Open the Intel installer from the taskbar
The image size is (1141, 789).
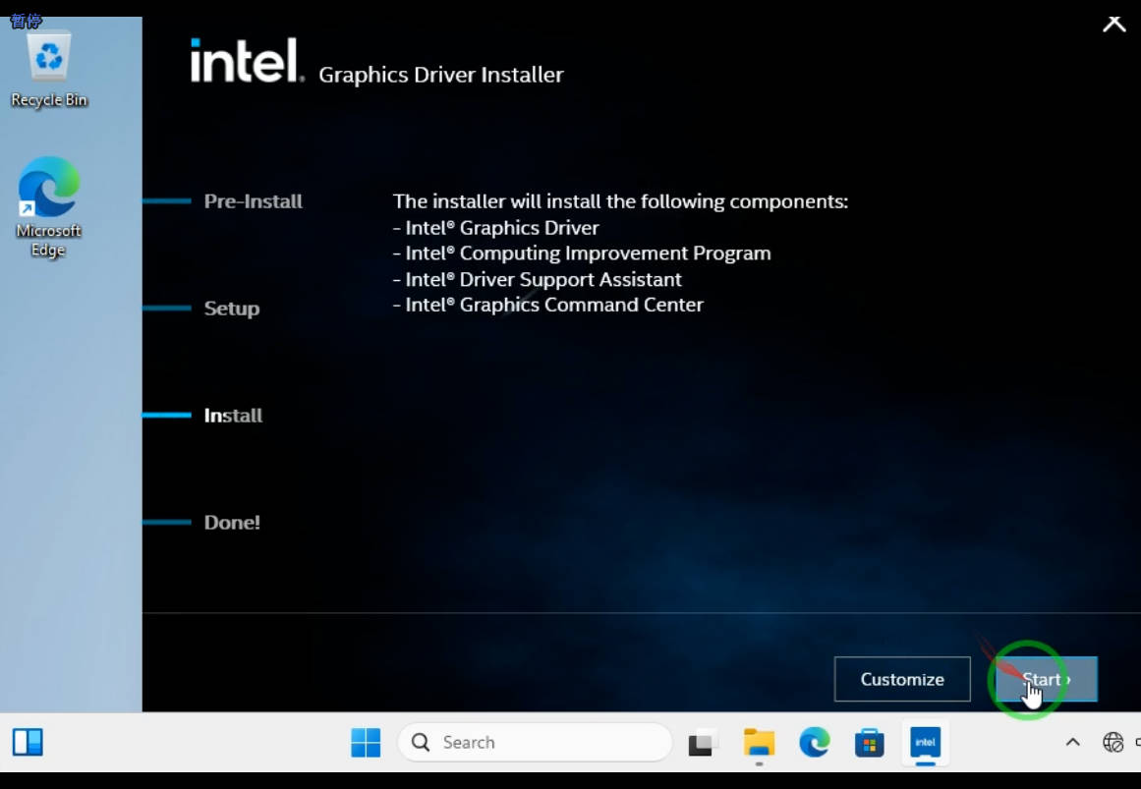coord(925,742)
